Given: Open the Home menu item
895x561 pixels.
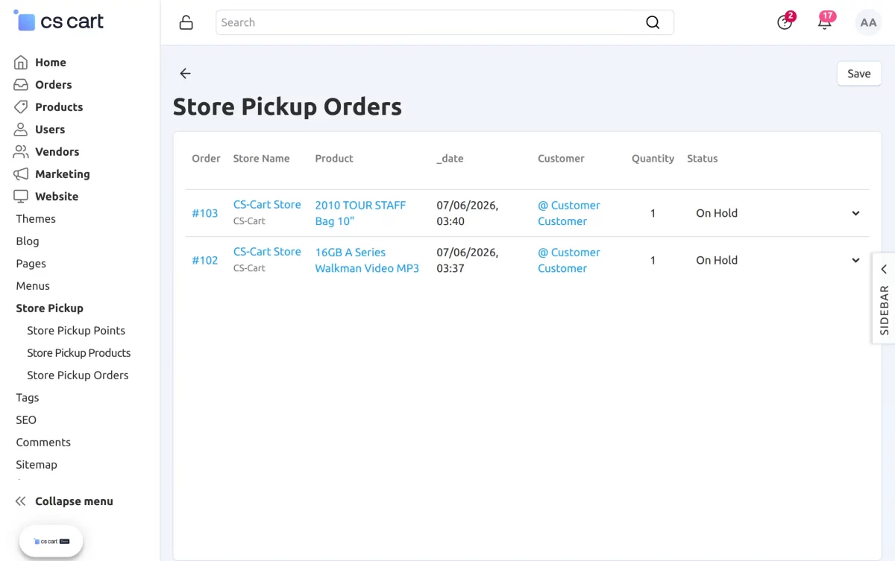Looking at the screenshot, I should tap(51, 63).
